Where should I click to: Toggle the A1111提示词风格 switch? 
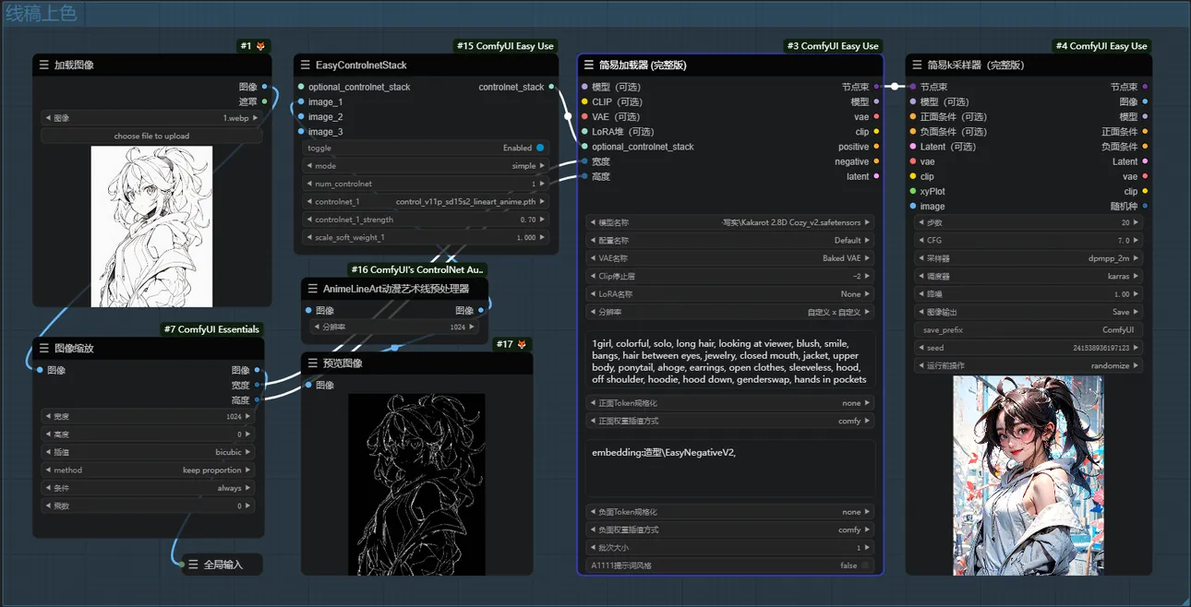pyautogui.click(x=865, y=565)
